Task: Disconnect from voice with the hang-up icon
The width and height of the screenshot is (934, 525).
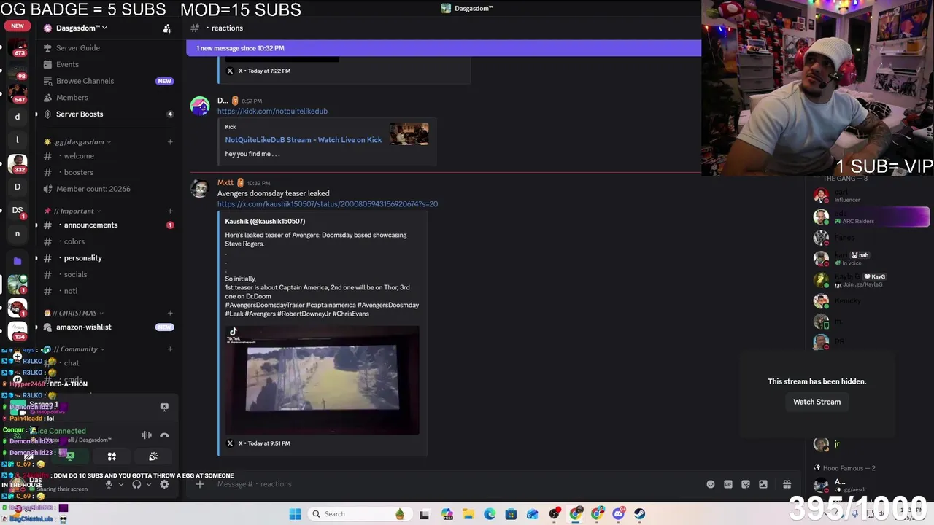Action: pyautogui.click(x=164, y=435)
